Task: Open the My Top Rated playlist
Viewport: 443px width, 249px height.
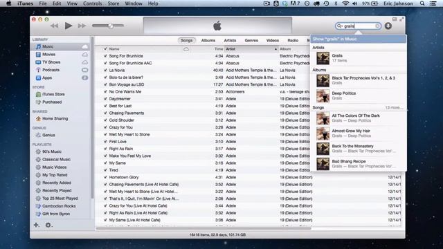Action: 55,175
